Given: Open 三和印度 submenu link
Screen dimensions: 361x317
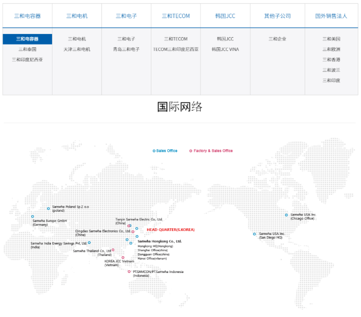Looking at the screenshot, I should 331,80.
